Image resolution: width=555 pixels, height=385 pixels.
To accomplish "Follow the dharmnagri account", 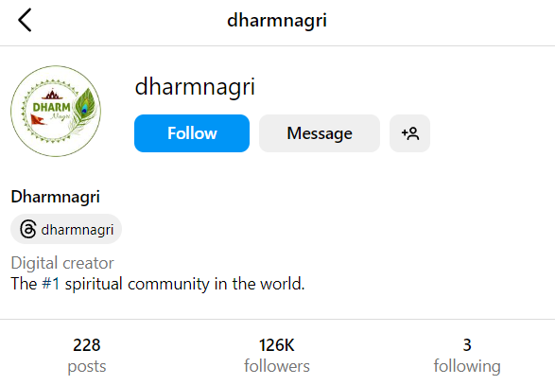I will 192,133.
